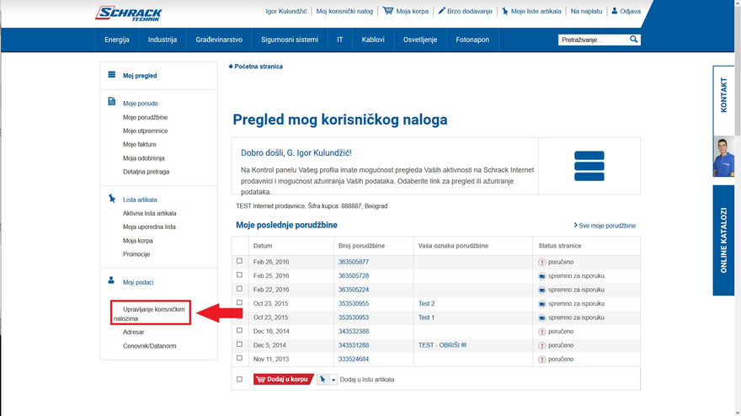Click the pin icon beside Moje liste artikala
The height and width of the screenshot is (416, 741).
pos(504,11)
